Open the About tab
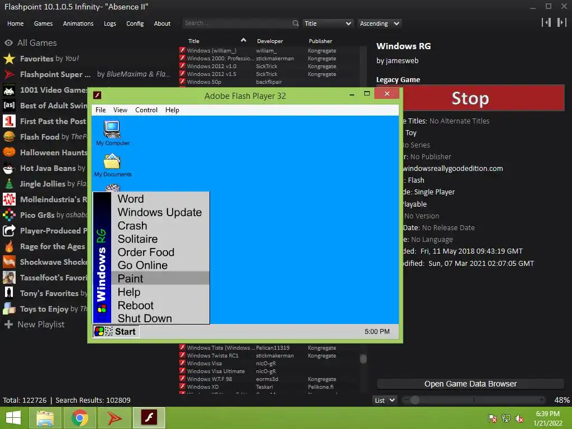572x429 pixels. [162, 23]
